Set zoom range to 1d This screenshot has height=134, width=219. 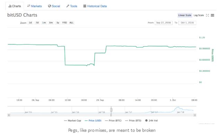[x=30, y=23]
